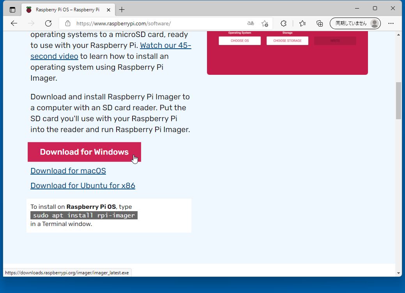Viewport: 405px width, 293px height.
Task: Click the vertical scrollbar thumb
Action: 398,101
